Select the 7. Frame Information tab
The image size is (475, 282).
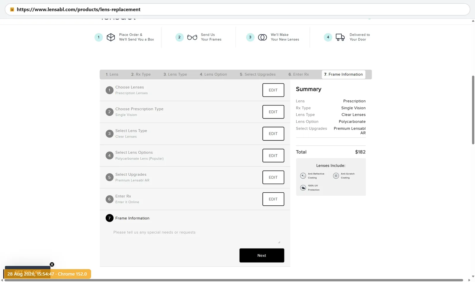coord(343,75)
